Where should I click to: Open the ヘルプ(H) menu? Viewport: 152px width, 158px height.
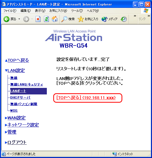(93, 10)
